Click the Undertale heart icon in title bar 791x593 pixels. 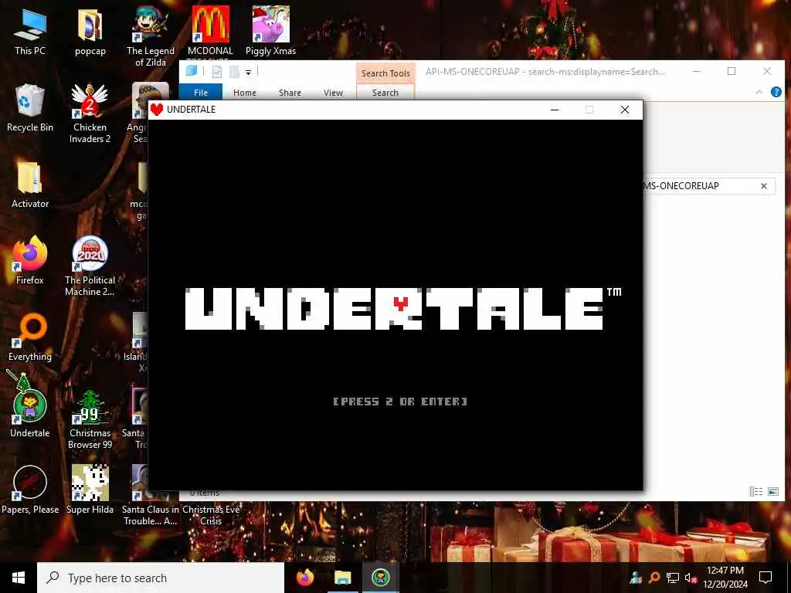click(x=157, y=110)
